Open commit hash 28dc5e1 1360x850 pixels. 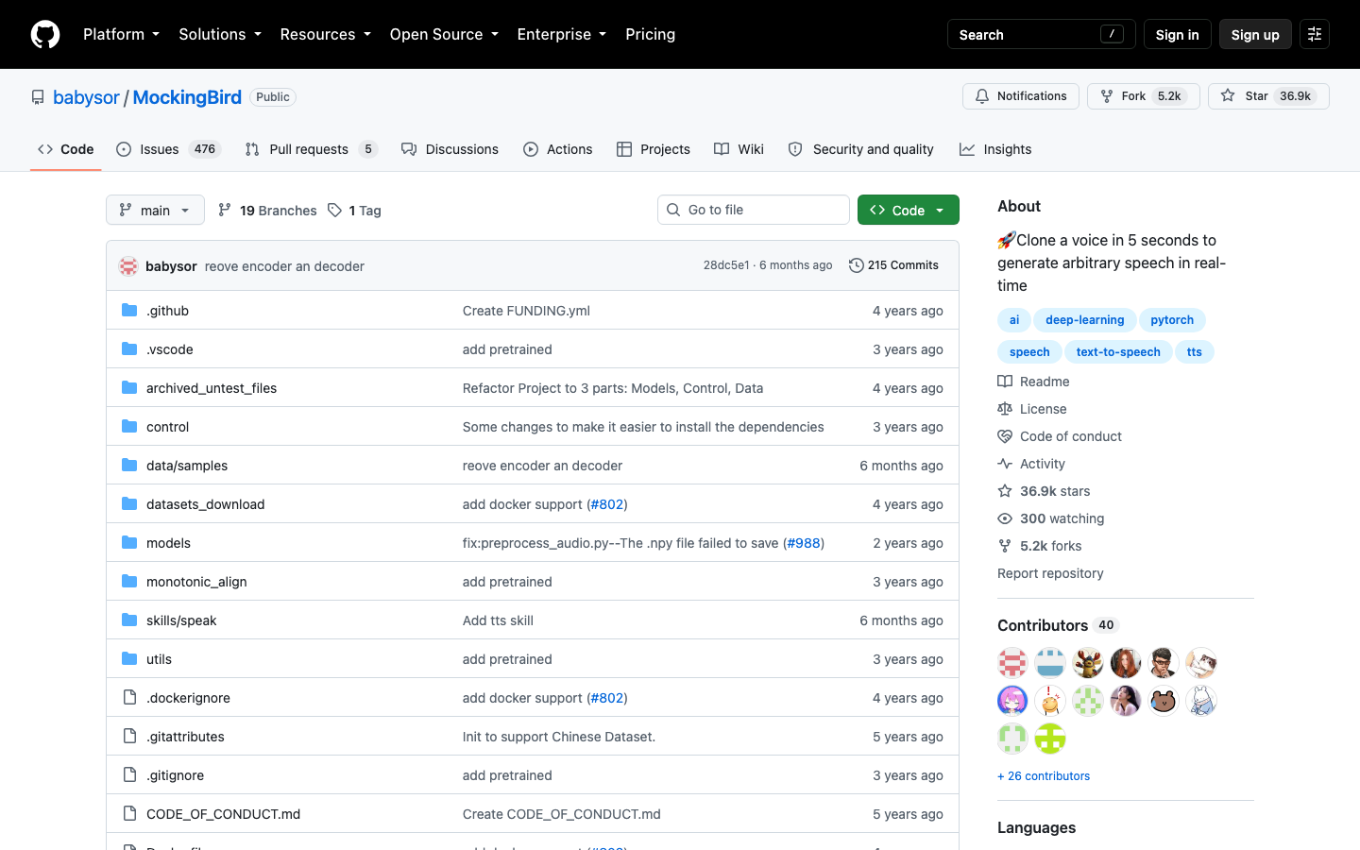(726, 265)
